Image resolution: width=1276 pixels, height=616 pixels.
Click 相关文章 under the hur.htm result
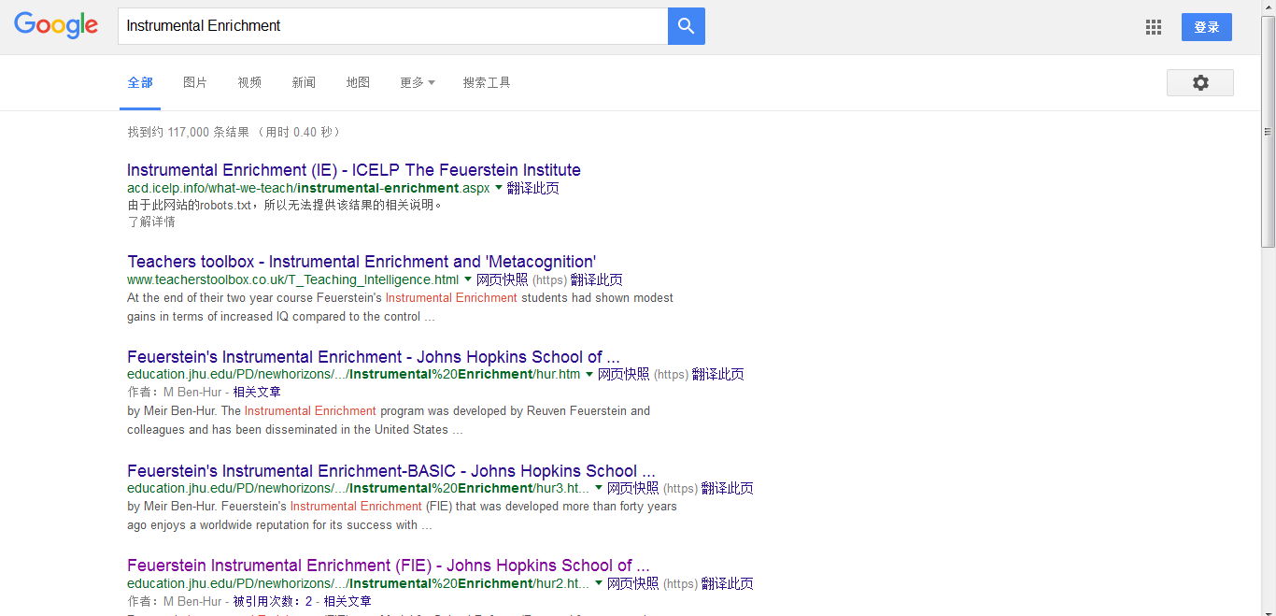(x=257, y=393)
